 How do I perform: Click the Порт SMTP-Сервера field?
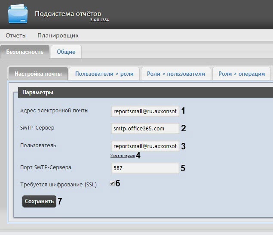(x=145, y=168)
